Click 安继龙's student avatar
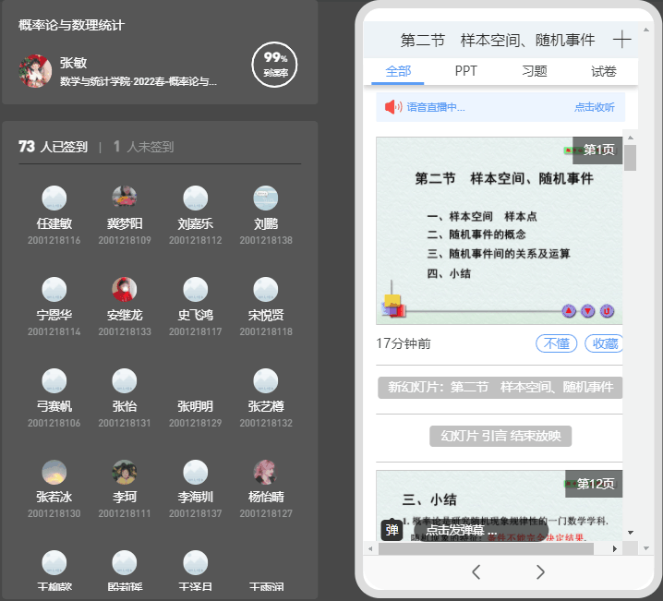This screenshot has width=663, height=601. (125, 290)
